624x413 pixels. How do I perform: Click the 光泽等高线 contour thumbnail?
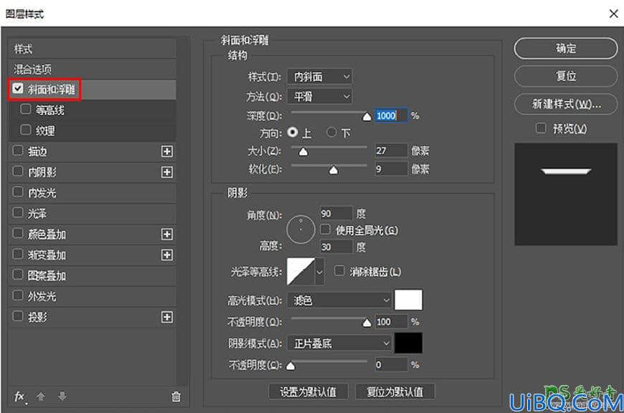point(301,271)
